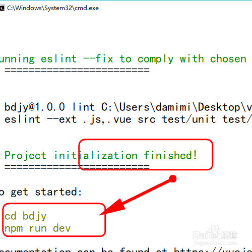Select the 'npm run dev' command text
The image size is (252, 252).
(37, 229)
